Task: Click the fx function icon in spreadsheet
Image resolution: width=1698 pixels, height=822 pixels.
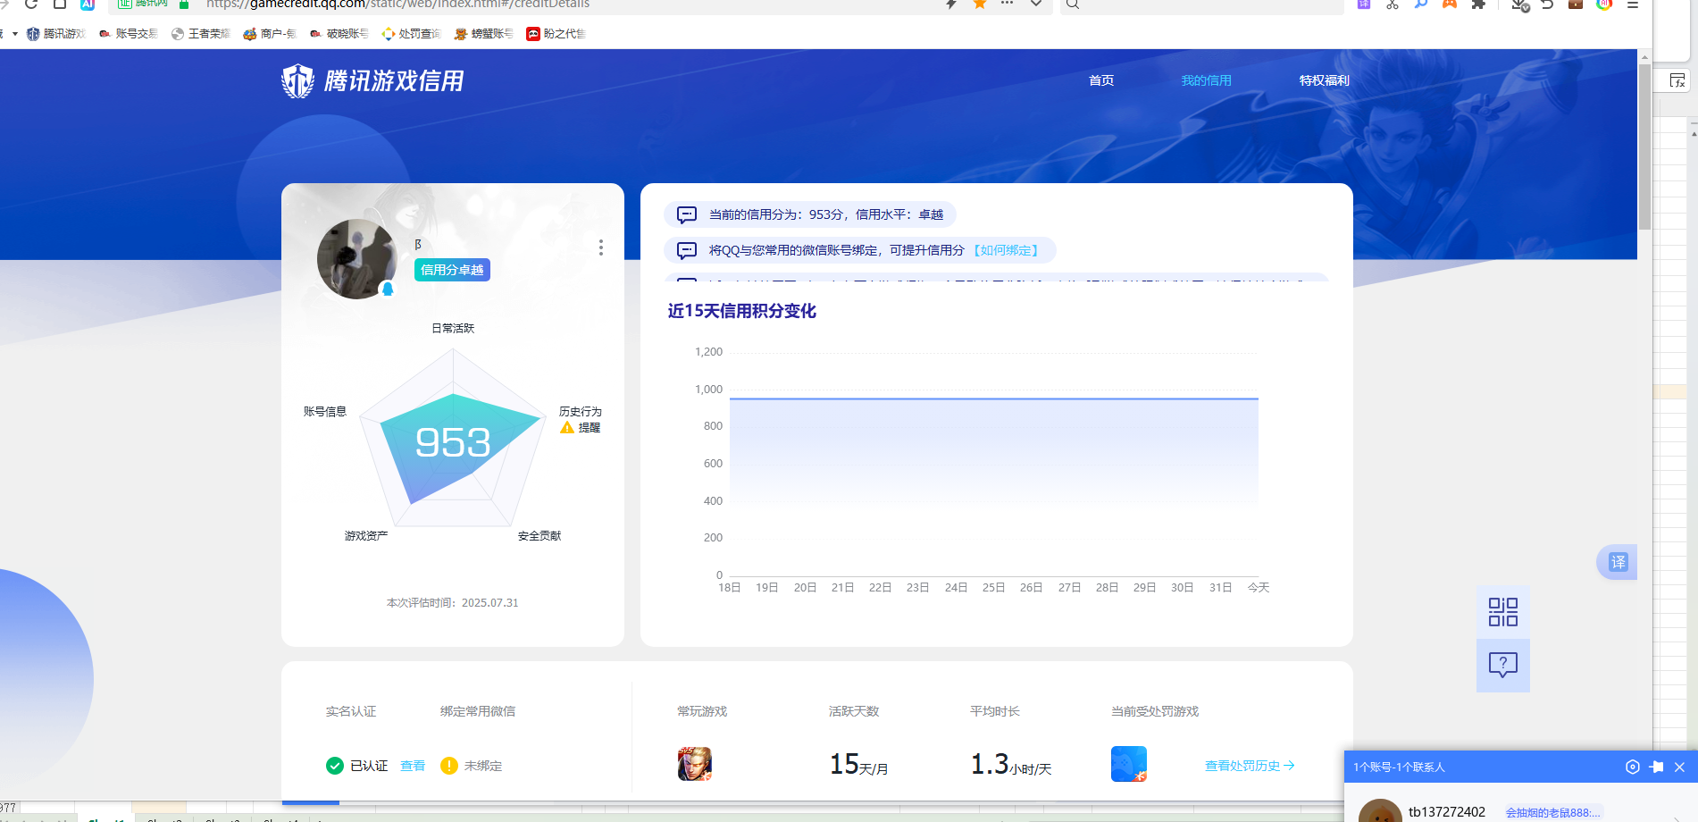Action: pos(1677,80)
